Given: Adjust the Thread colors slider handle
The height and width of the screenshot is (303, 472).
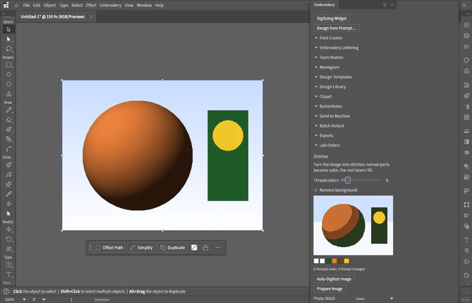Looking at the screenshot, I should (348, 180).
